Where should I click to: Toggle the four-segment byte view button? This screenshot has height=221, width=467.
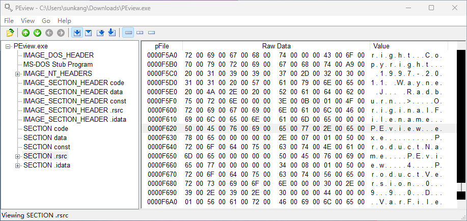pos(128,33)
